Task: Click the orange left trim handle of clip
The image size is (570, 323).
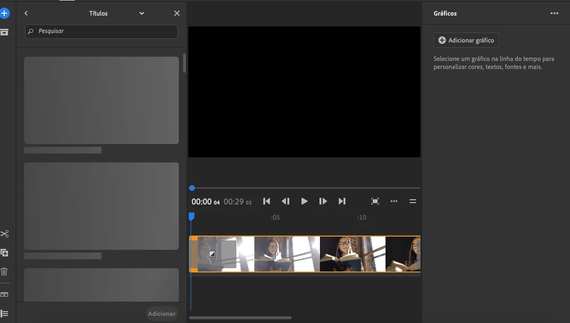Action: [193, 254]
